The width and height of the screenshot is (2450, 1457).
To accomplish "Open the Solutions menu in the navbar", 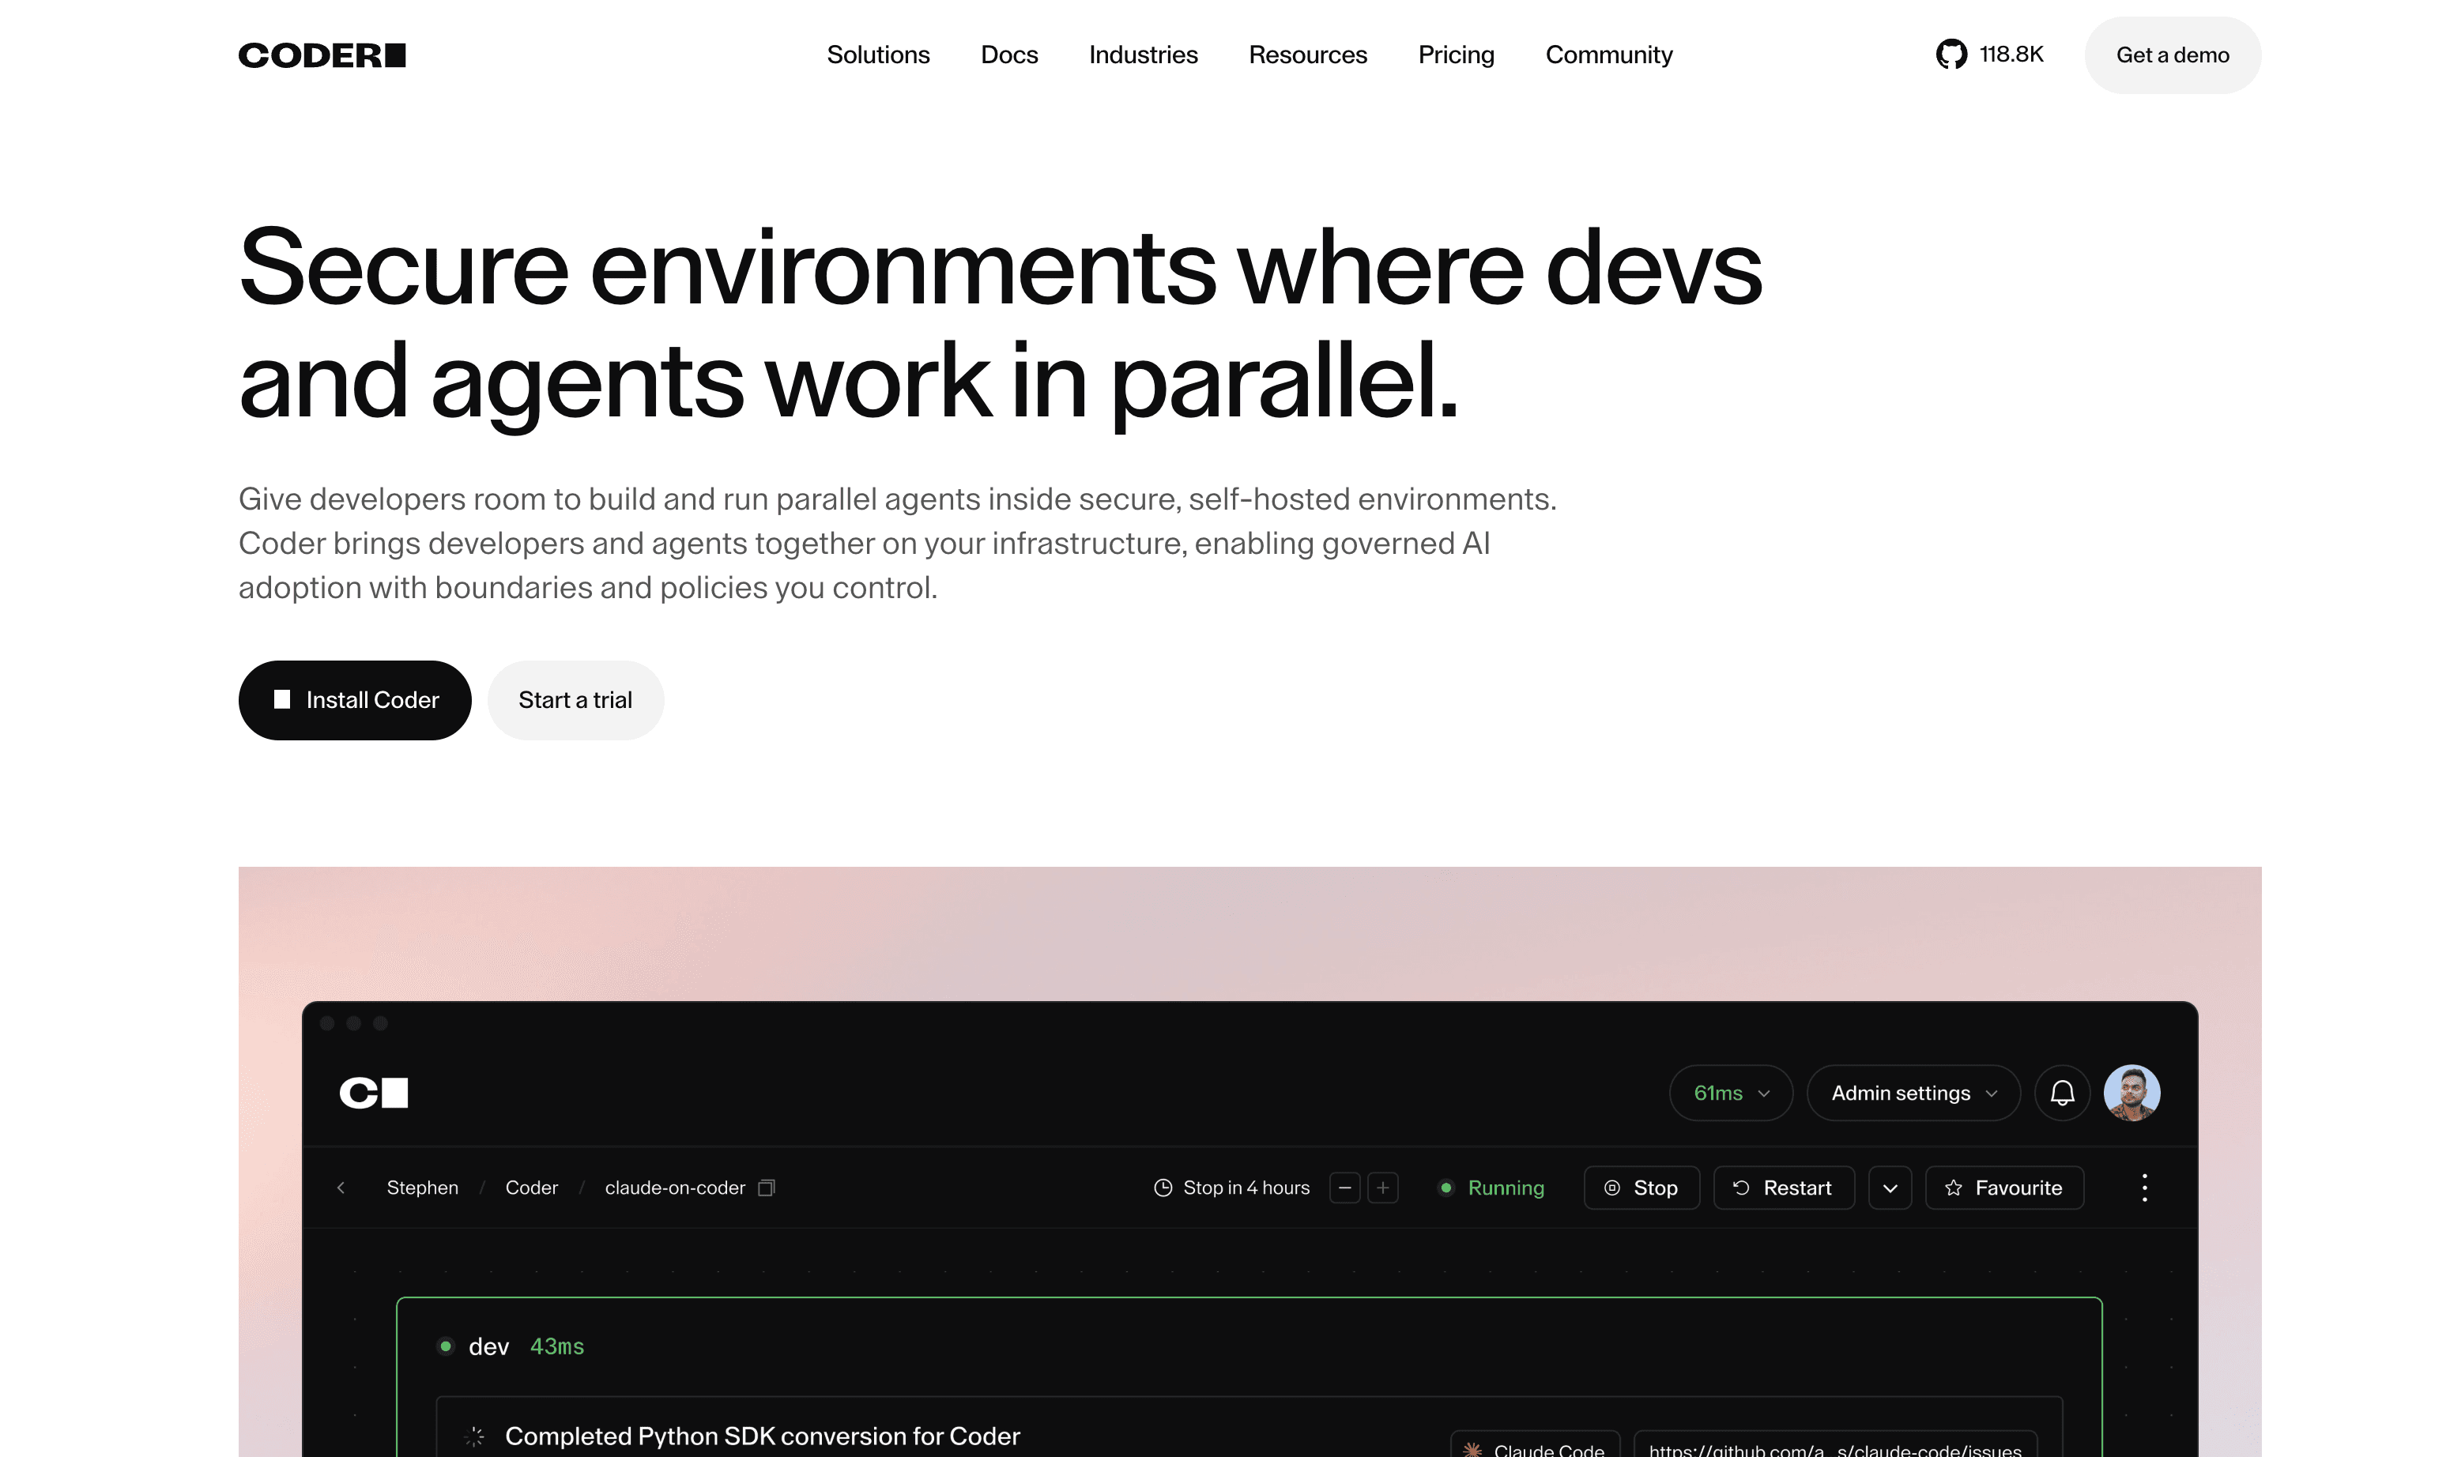I will coord(878,55).
